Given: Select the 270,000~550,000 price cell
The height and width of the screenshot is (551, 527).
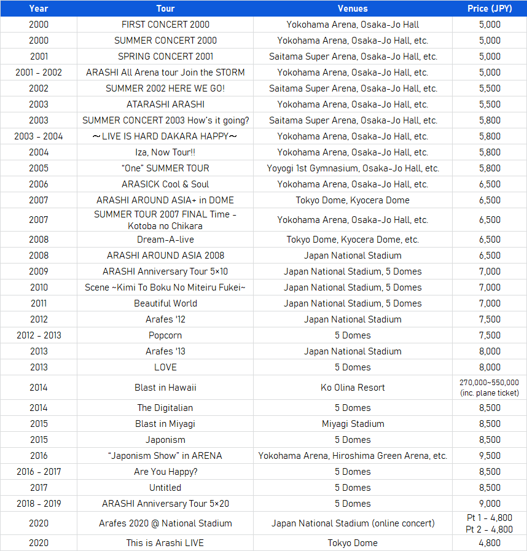Looking at the screenshot, I should pos(490,388).
